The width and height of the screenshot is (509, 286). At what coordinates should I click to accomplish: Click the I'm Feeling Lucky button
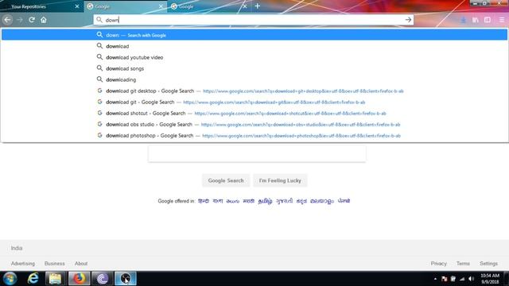pos(280,180)
